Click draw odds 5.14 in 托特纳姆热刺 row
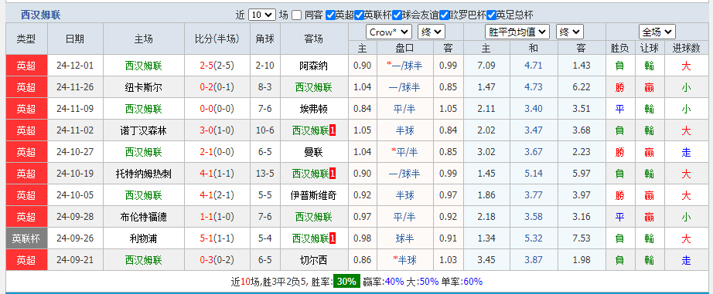This screenshot has width=713, height=294. pos(534,174)
